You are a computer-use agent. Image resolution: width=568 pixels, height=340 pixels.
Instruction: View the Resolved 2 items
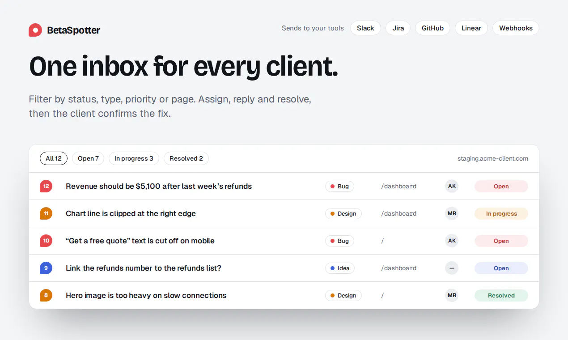click(186, 158)
